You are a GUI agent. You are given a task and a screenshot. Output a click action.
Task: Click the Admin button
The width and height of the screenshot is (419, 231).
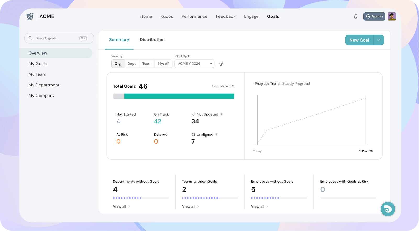click(x=374, y=16)
